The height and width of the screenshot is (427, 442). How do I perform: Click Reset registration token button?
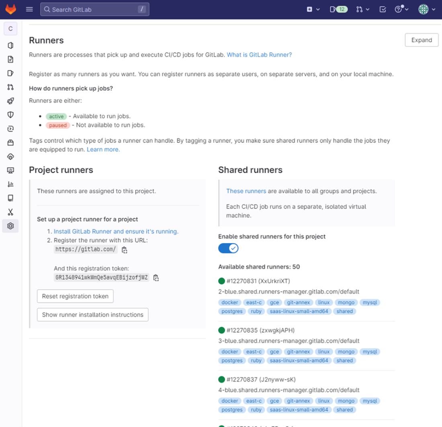pyautogui.click(x=75, y=296)
